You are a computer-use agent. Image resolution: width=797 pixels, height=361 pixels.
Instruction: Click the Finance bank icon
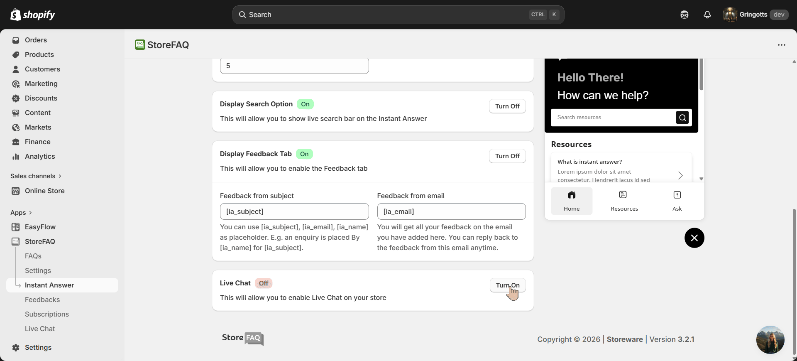16,142
